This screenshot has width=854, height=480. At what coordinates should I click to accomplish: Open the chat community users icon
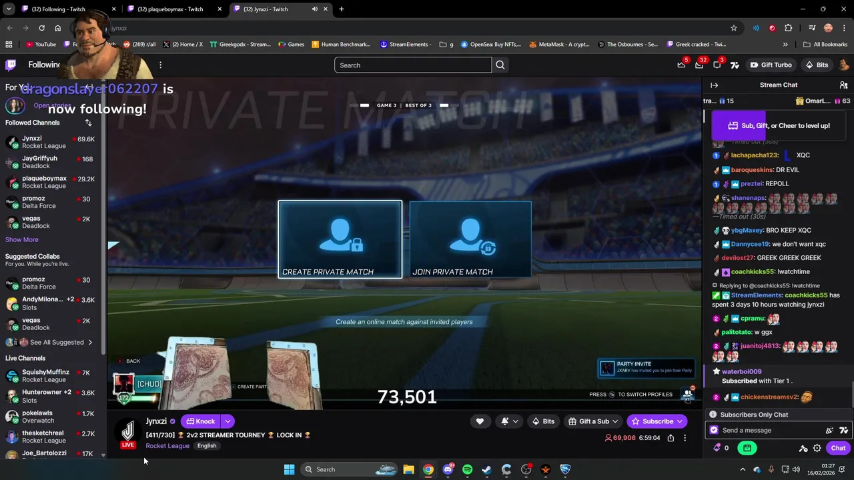point(843,85)
